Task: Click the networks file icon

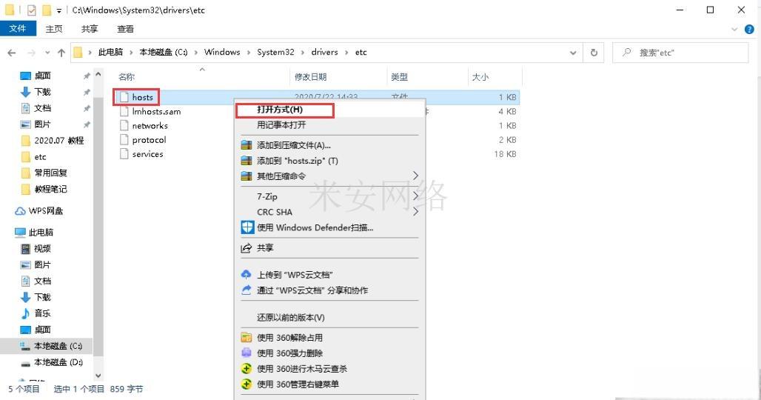Action: (124, 125)
